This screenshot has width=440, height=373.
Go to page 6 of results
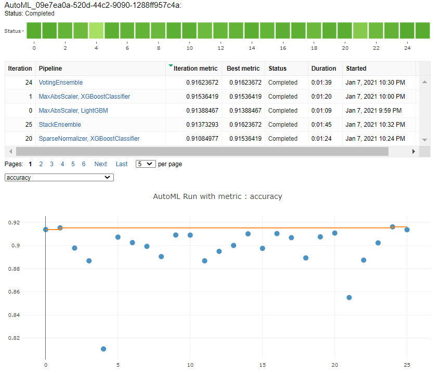[x=84, y=164]
